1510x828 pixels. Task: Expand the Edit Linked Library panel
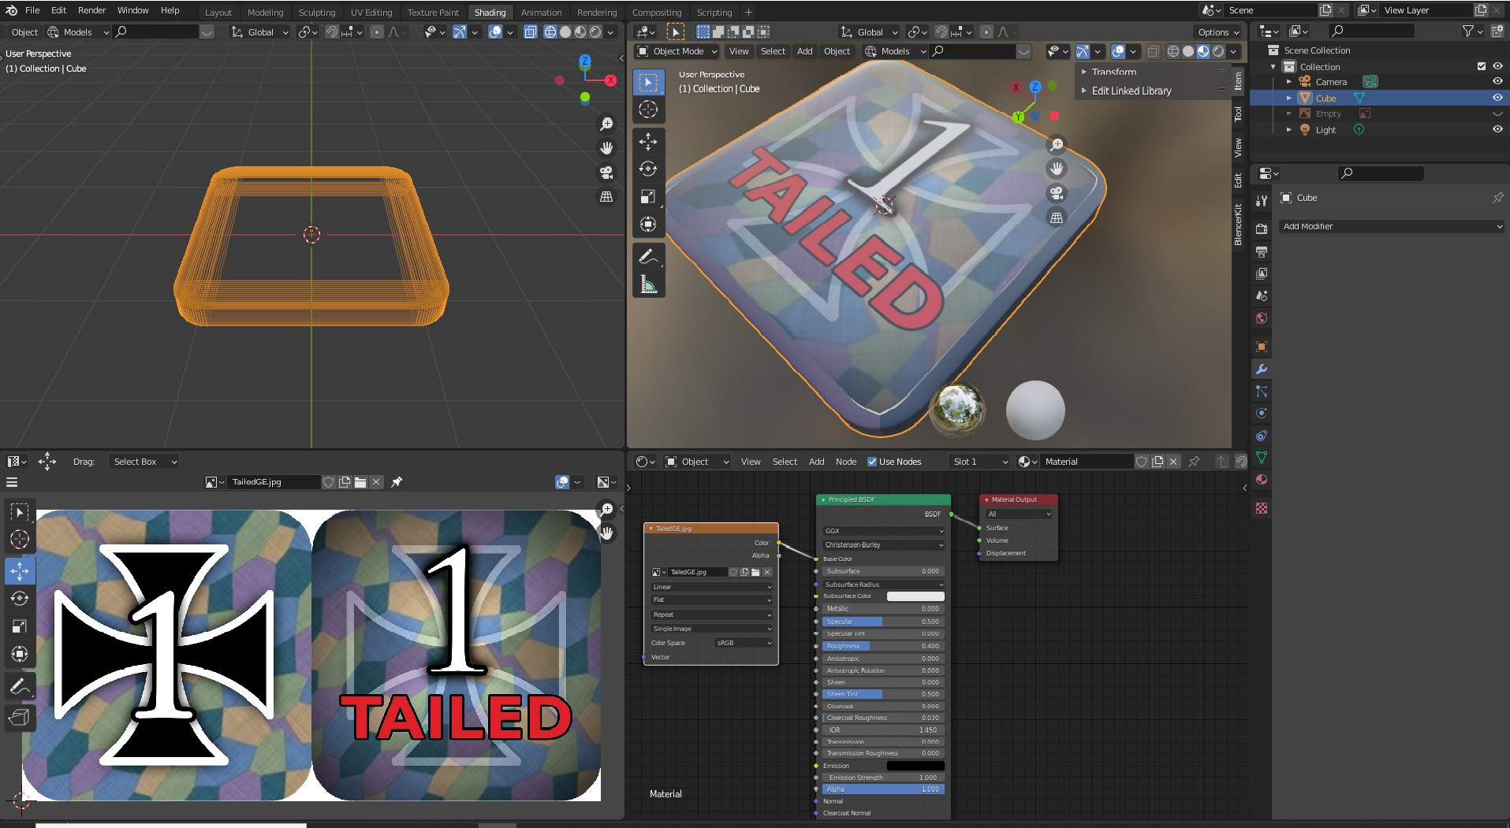tap(1132, 91)
